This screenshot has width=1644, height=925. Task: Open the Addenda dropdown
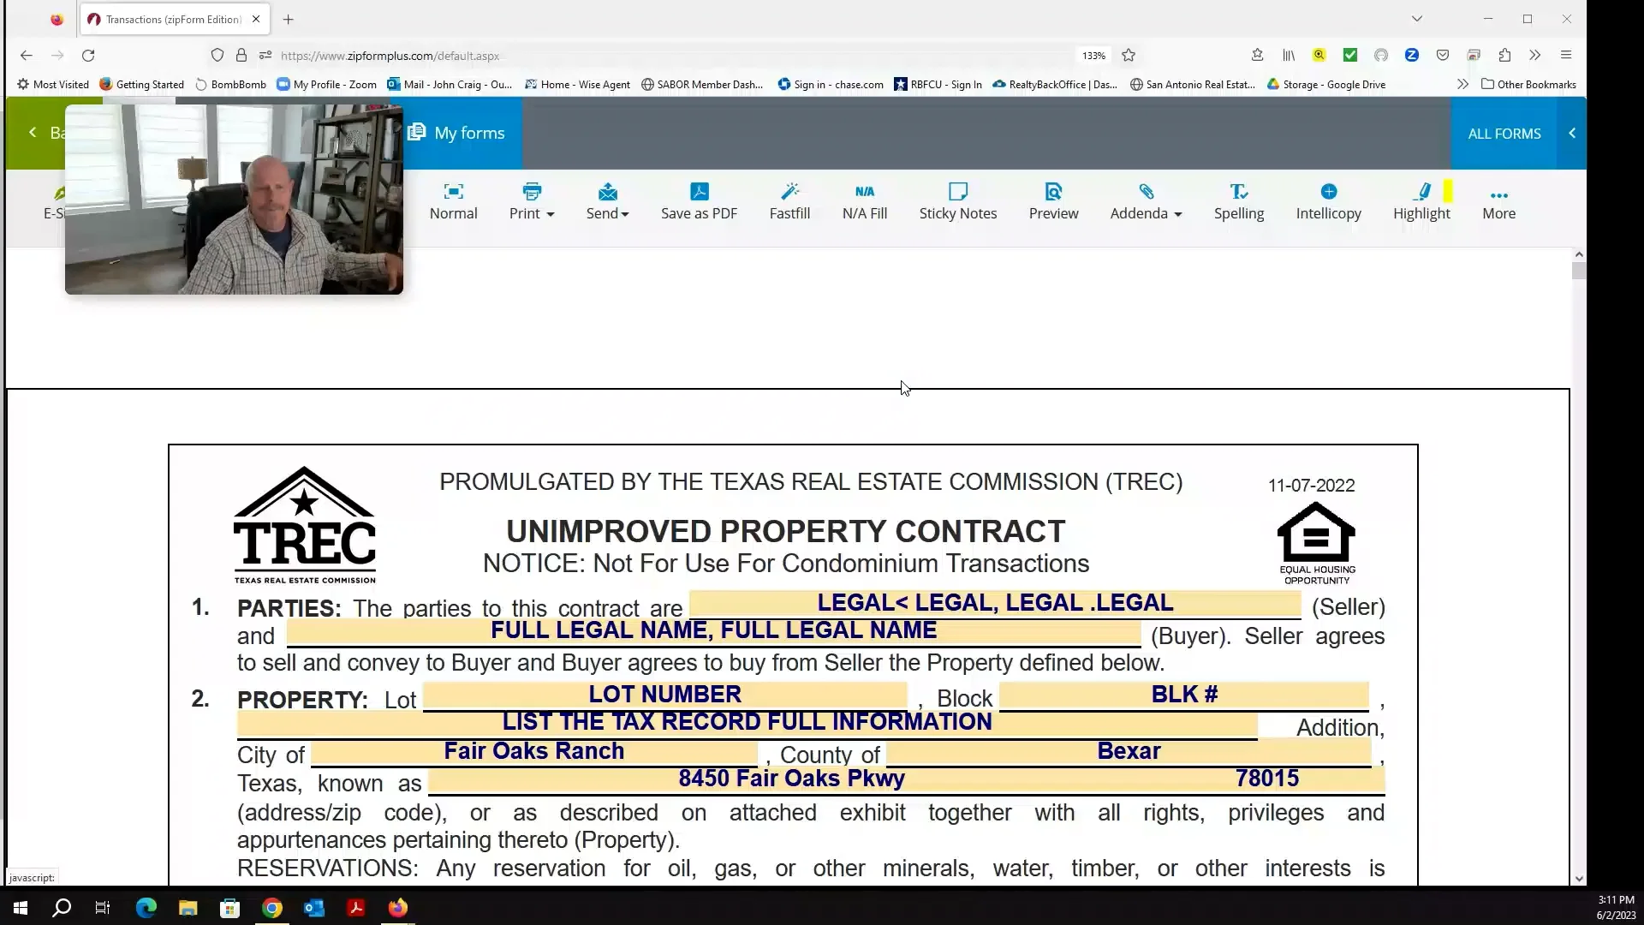(x=1146, y=201)
